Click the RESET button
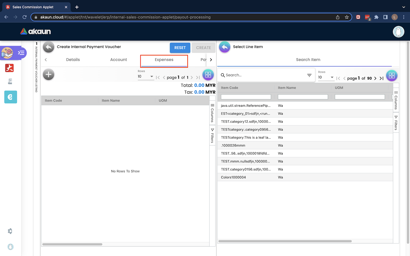 coord(180,48)
